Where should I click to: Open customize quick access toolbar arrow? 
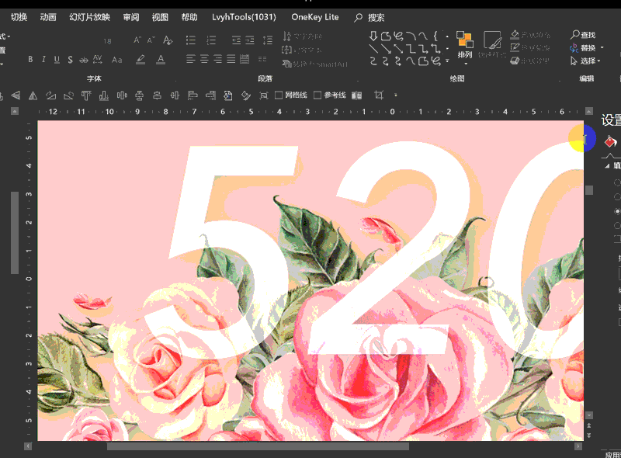pyautogui.click(x=396, y=95)
